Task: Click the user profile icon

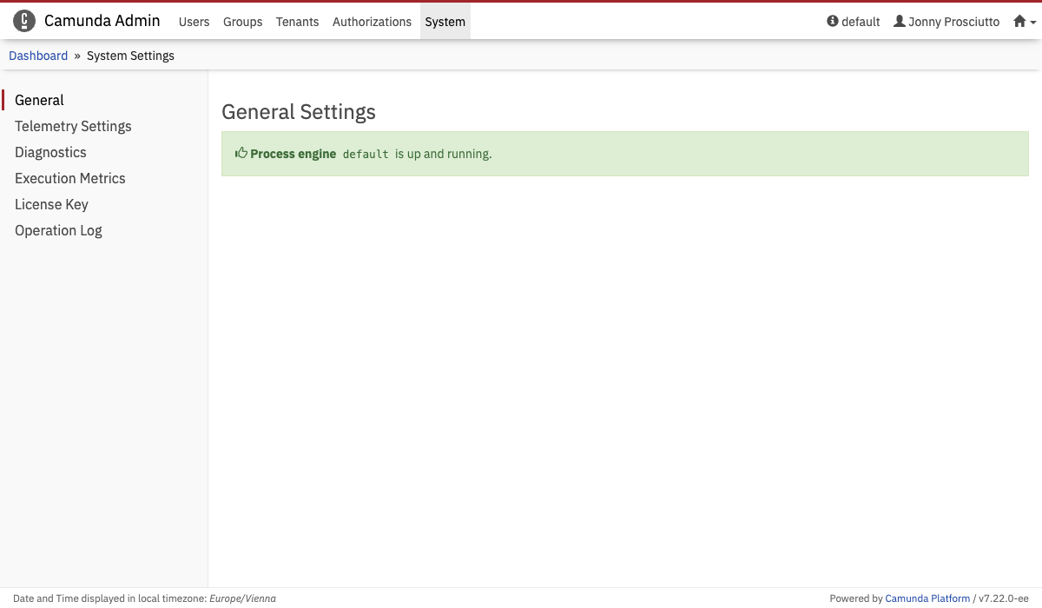Action: 900,21
